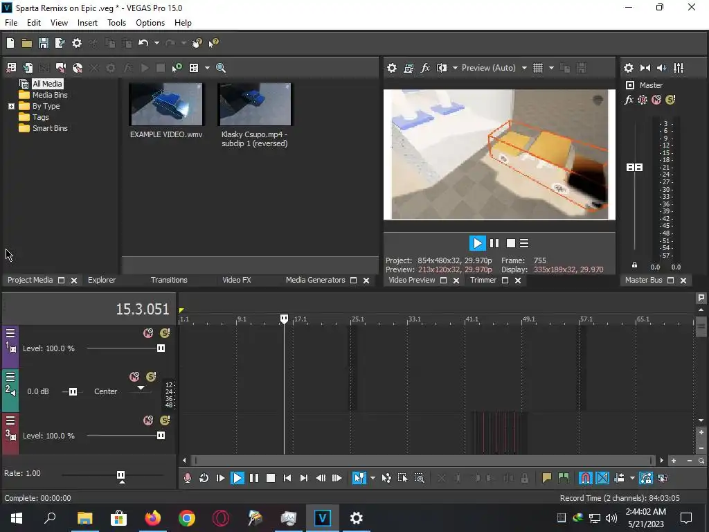The height and width of the screenshot is (532, 709).
Task: Mute video track 1
Action: 148,333
